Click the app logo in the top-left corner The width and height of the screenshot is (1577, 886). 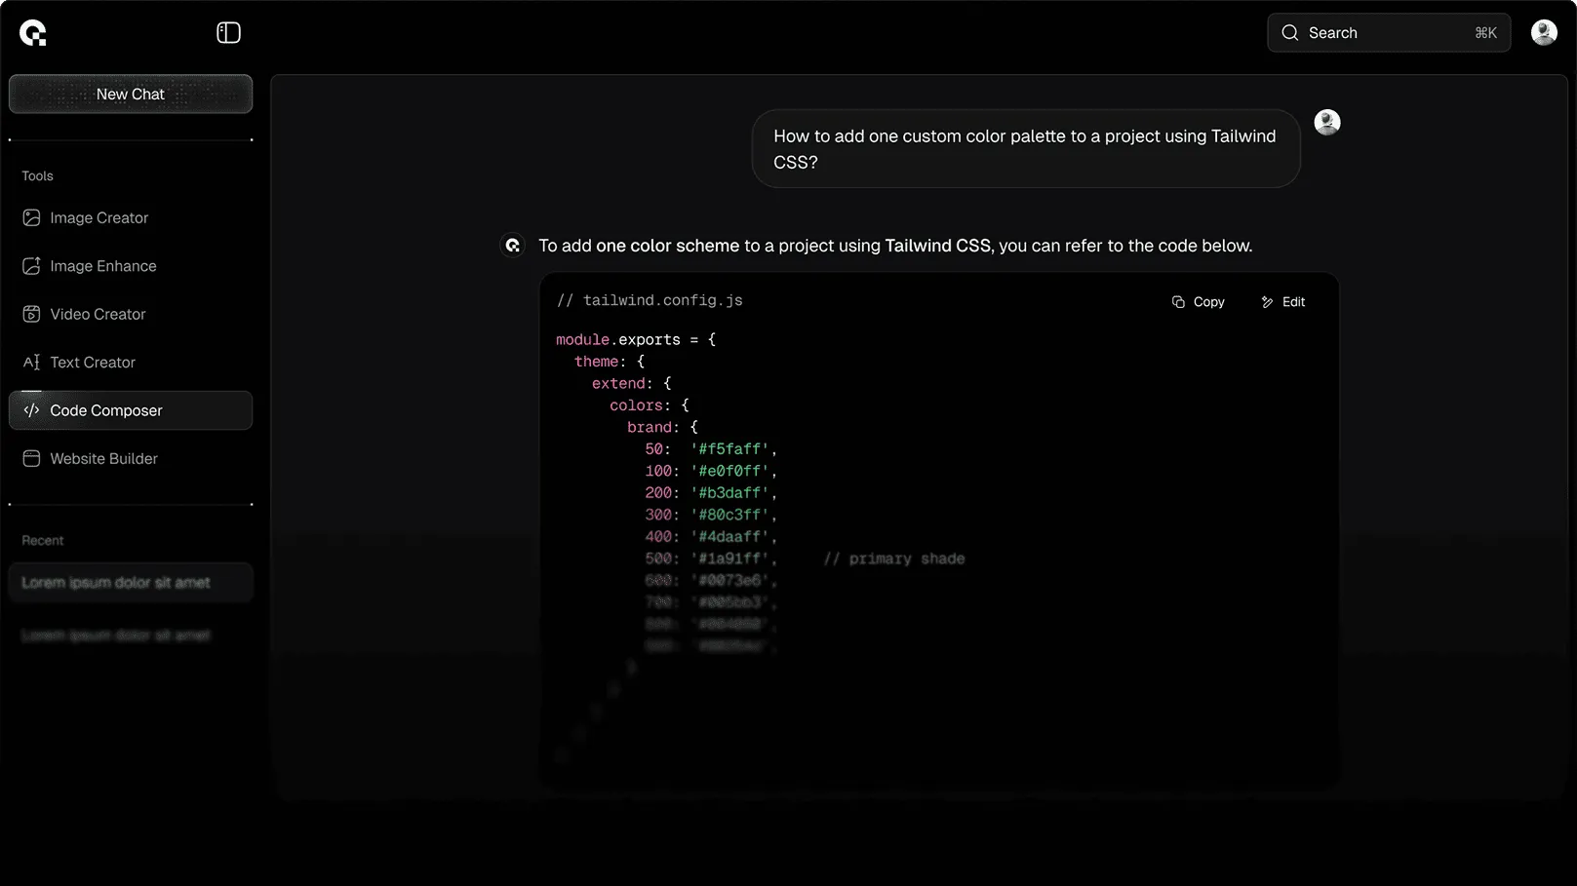point(32,31)
